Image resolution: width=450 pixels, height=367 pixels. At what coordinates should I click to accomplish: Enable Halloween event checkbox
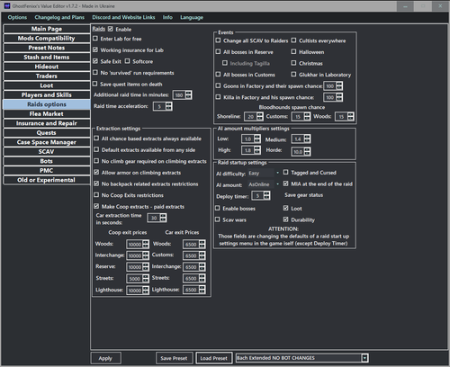tap(293, 51)
